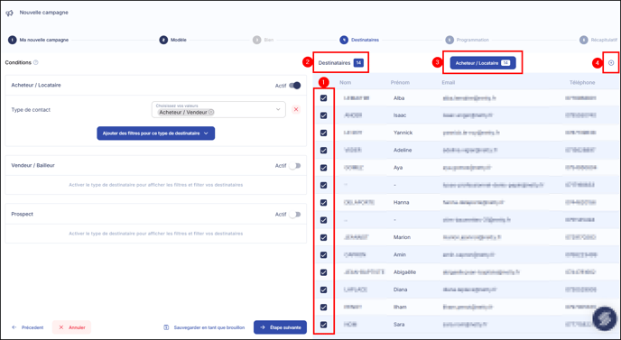Click the Téléphone column header
This screenshot has width=621, height=340.
coord(582,83)
